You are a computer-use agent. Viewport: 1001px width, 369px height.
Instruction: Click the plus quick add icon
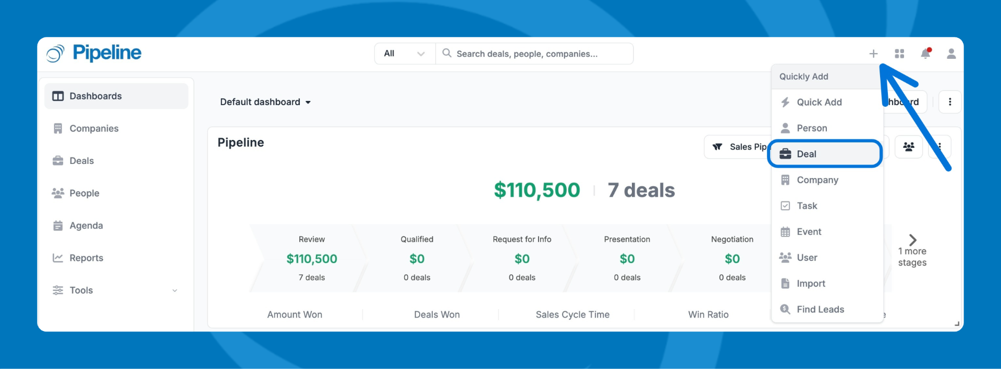pyautogui.click(x=873, y=54)
